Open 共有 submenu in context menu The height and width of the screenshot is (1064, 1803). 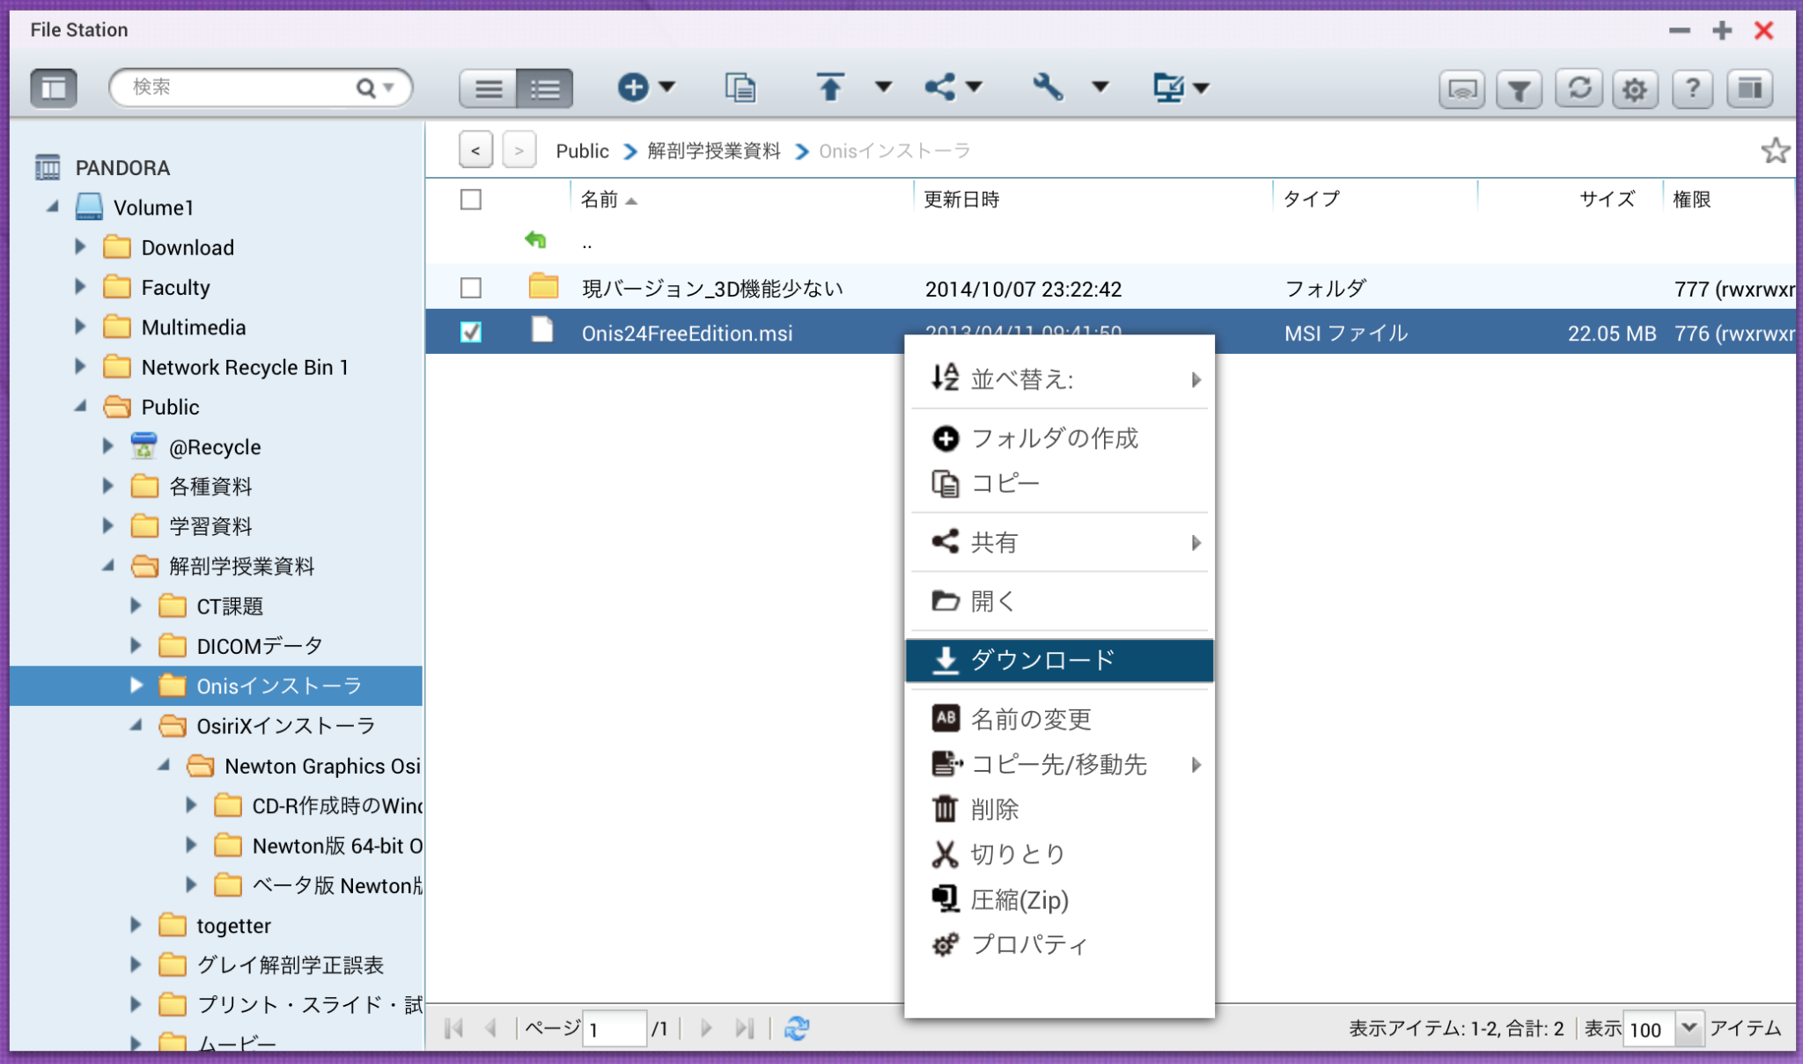click(x=1059, y=542)
